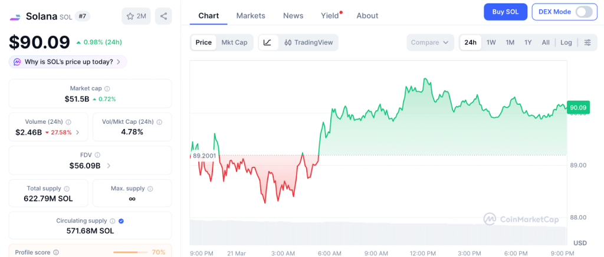
Task: Toggle Log scale on chart
Action: 566,42
